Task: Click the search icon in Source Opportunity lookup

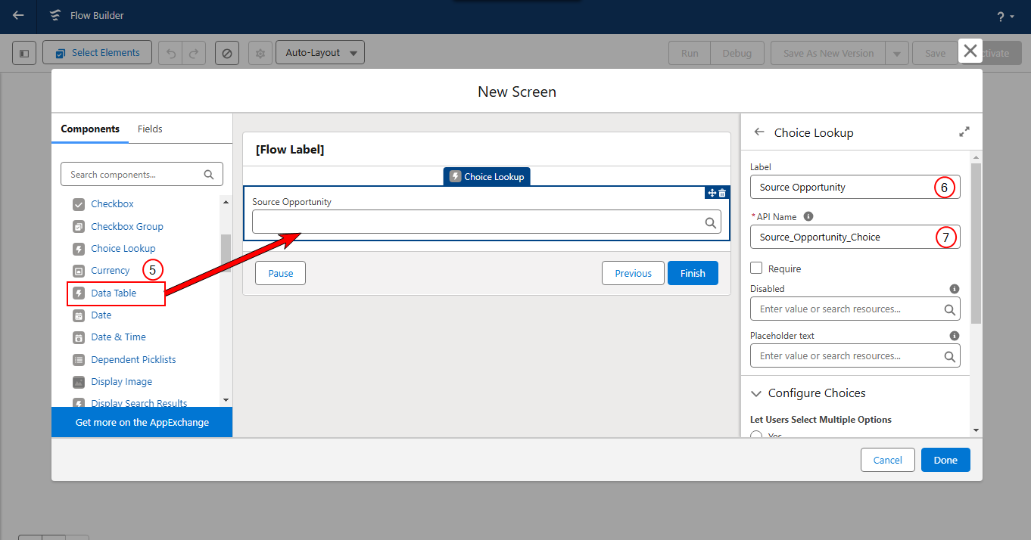Action: coord(711,222)
